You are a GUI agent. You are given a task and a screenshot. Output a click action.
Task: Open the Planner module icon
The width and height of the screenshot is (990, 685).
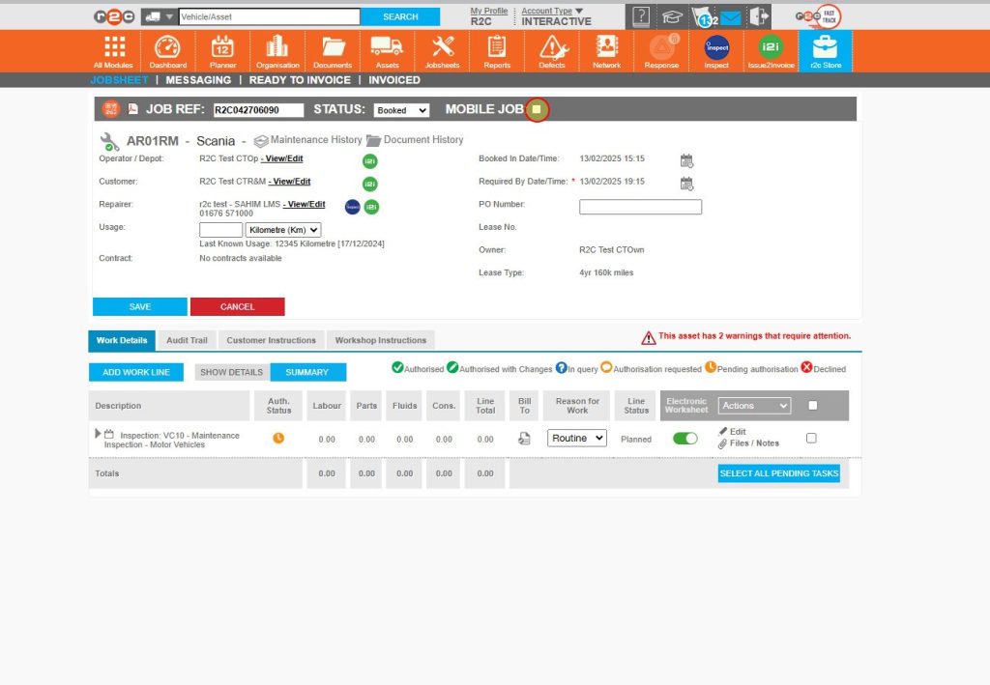222,50
